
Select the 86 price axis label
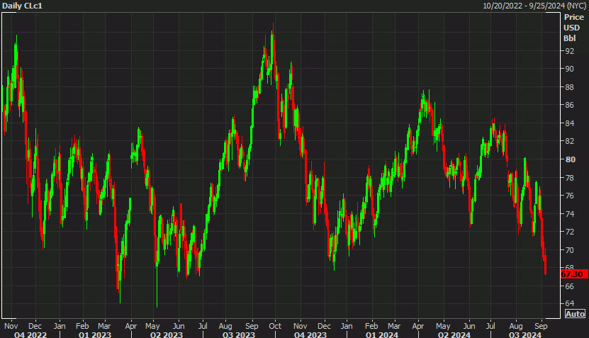(x=570, y=105)
